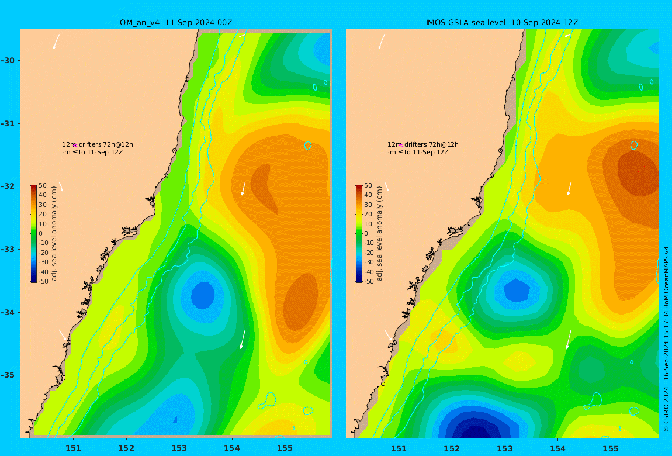Click the 0 tick on left color bar
The image size is (672, 456).
pyautogui.click(x=41, y=234)
